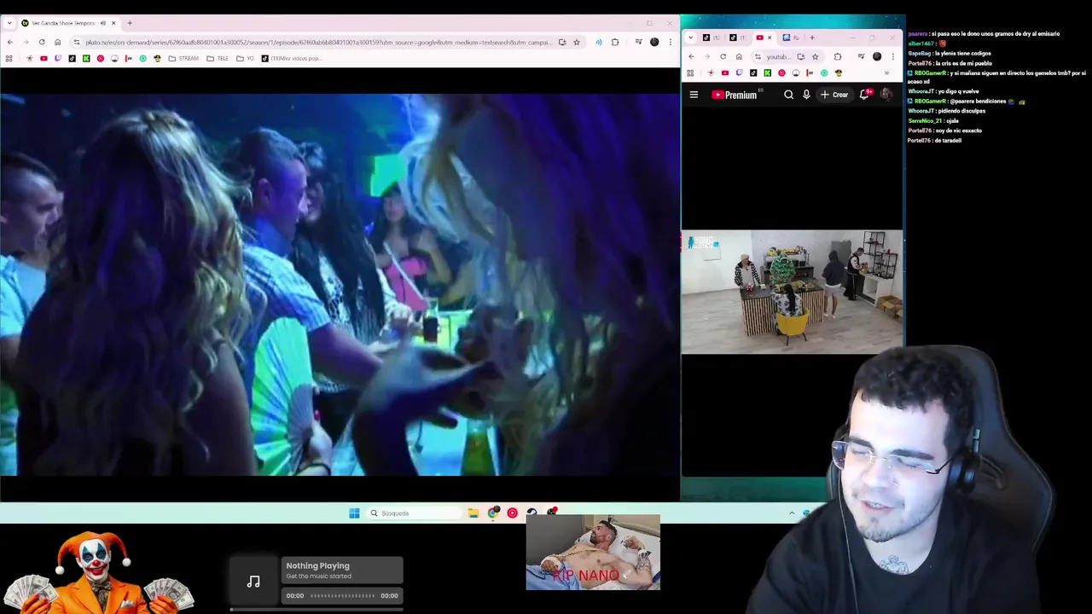Expand the STREAM bookmarks folder
Screen dimensions: 1092x614
click(x=183, y=58)
